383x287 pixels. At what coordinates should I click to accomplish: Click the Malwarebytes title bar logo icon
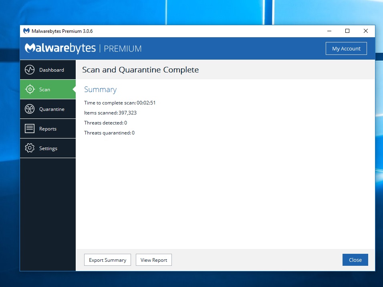tap(26, 31)
